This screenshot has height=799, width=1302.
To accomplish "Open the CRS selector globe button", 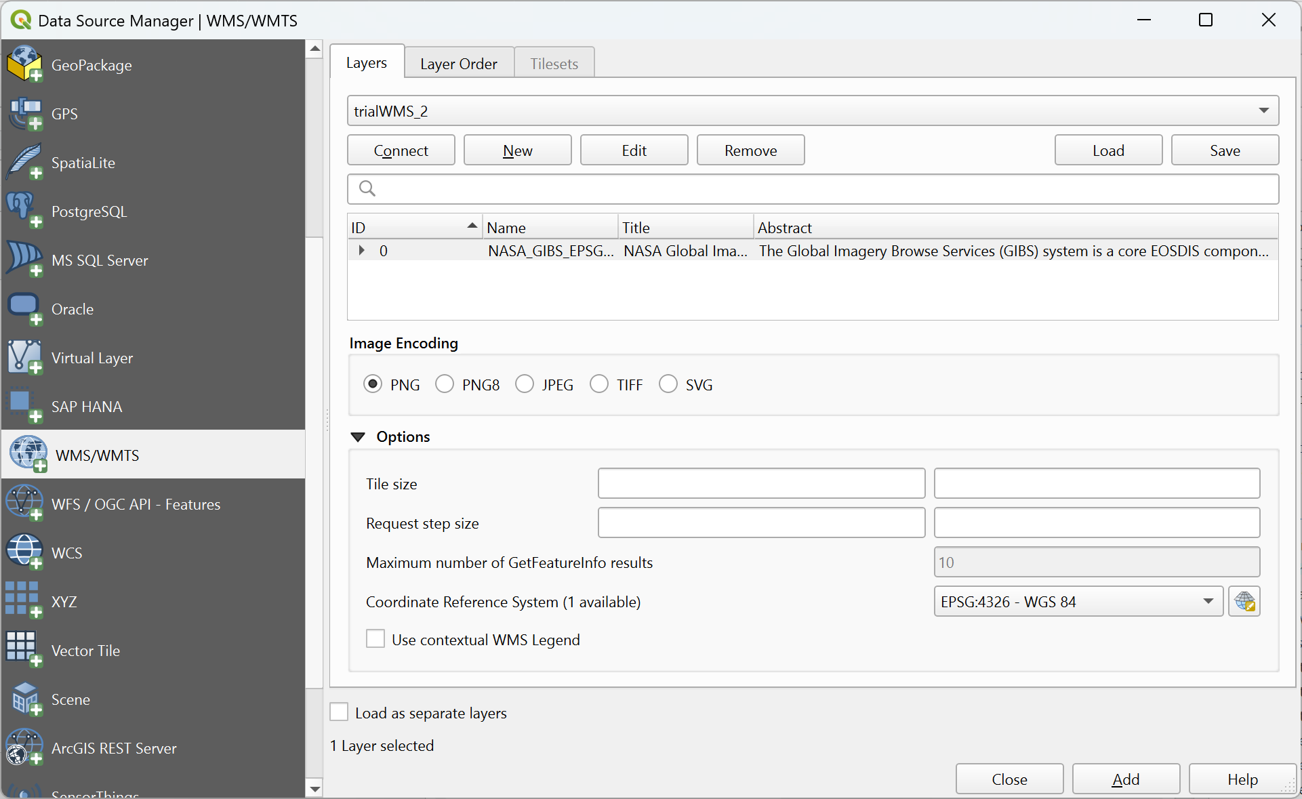I will click(1244, 601).
